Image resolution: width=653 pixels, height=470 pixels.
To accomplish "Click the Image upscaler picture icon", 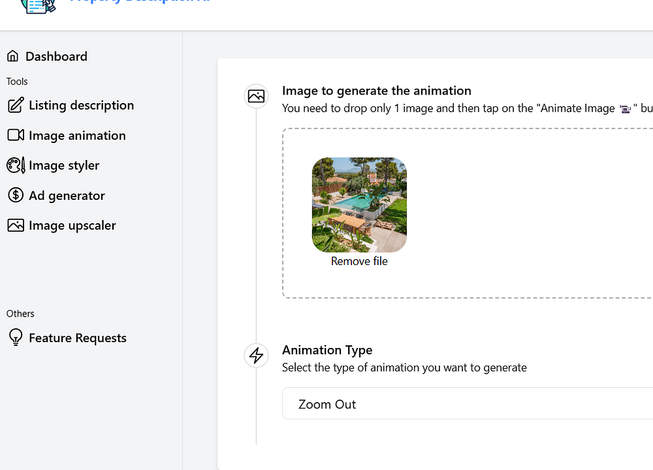I will (16, 225).
